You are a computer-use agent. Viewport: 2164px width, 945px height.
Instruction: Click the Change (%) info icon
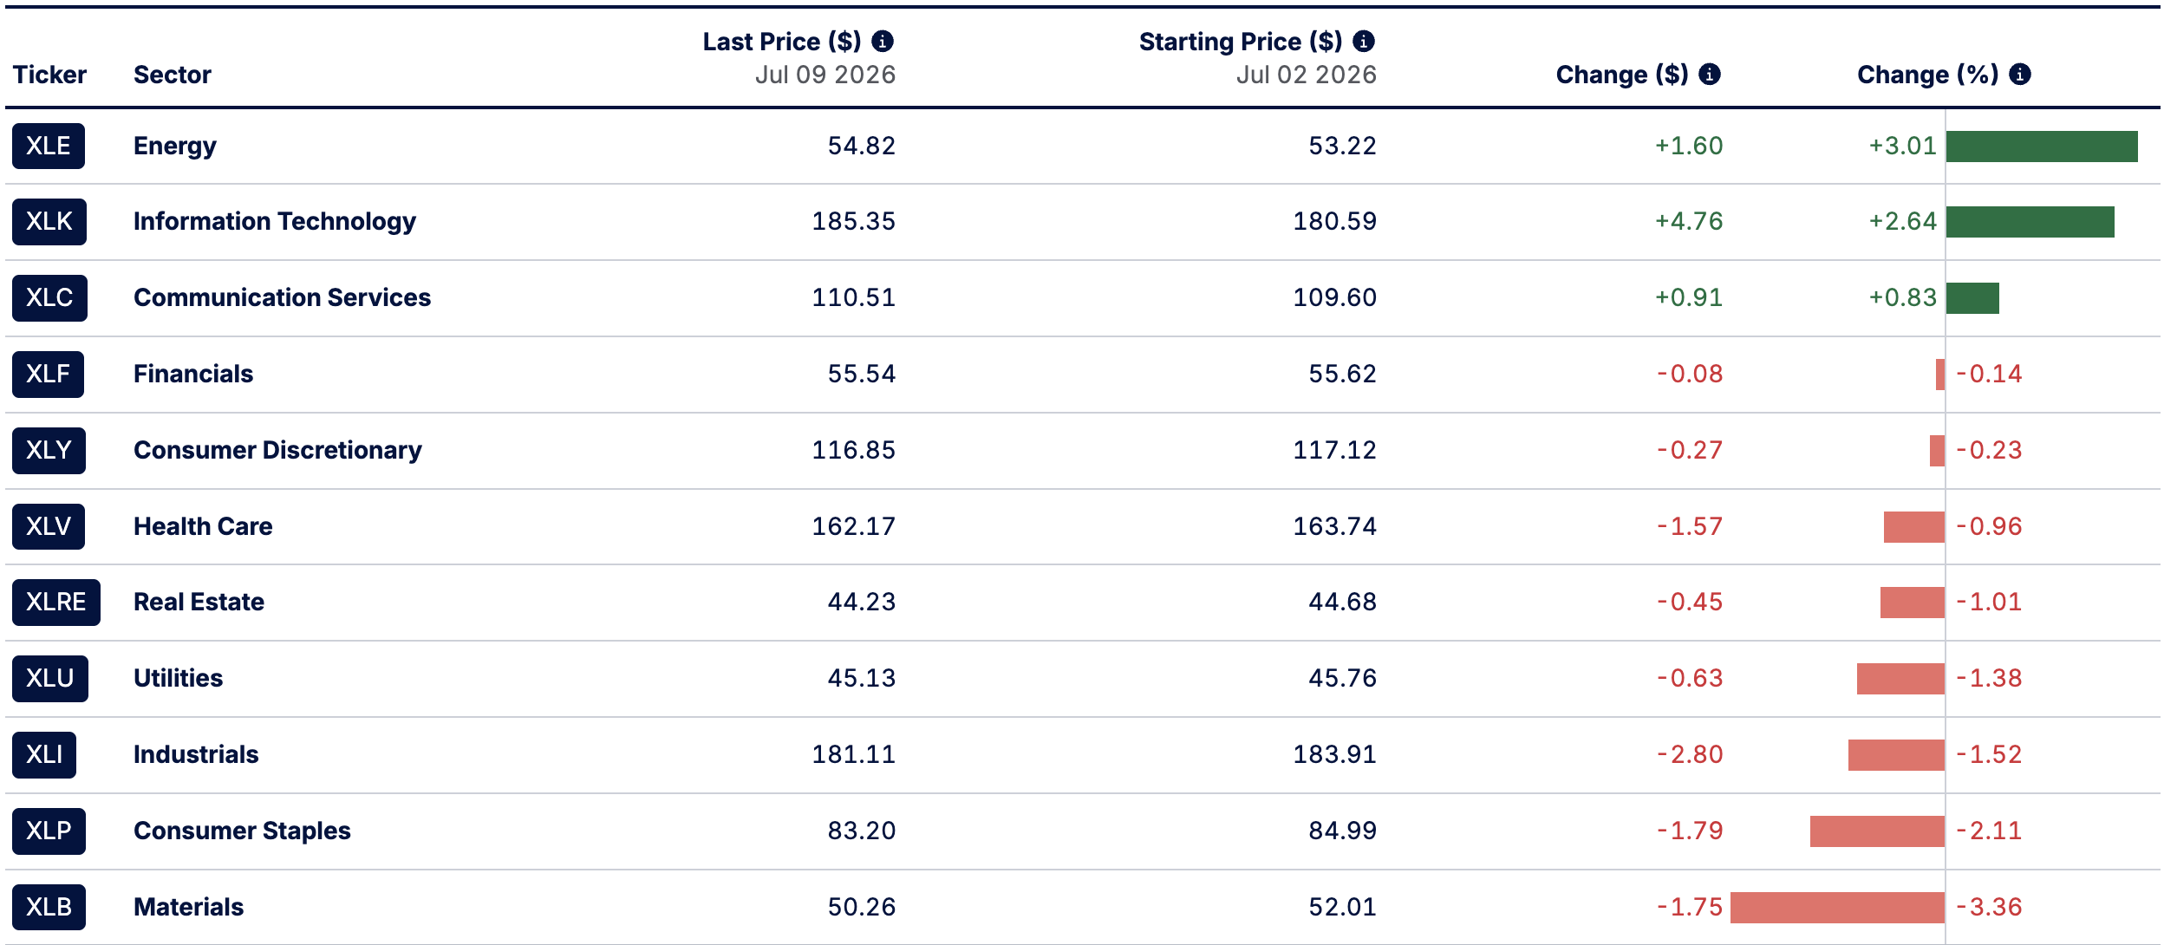pos(2020,74)
